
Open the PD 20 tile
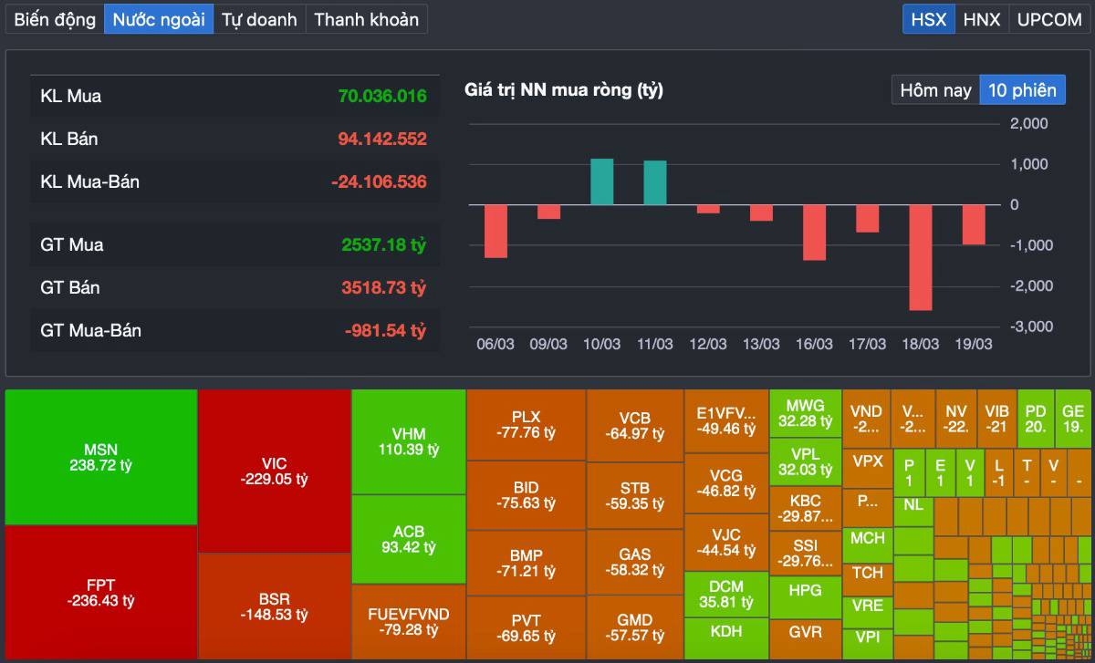tap(1036, 419)
